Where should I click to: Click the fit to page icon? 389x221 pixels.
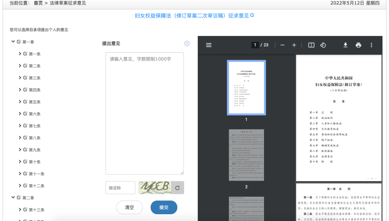[x=311, y=45]
